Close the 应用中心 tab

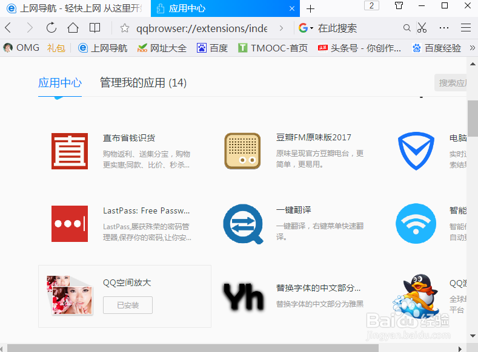pyautogui.click(x=292, y=8)
